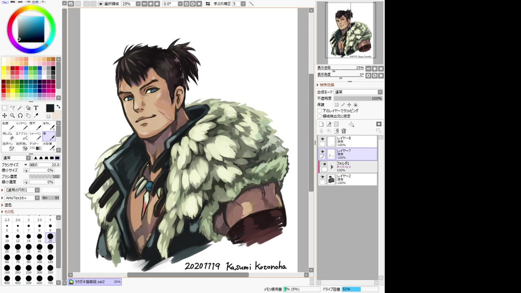Click the 不透明度 opacity slider
Image resolution: width=521 pixels, height=293 pixels.
[x=358, y=98]
